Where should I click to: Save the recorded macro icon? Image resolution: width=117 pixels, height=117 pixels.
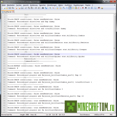tap(95, 8)
